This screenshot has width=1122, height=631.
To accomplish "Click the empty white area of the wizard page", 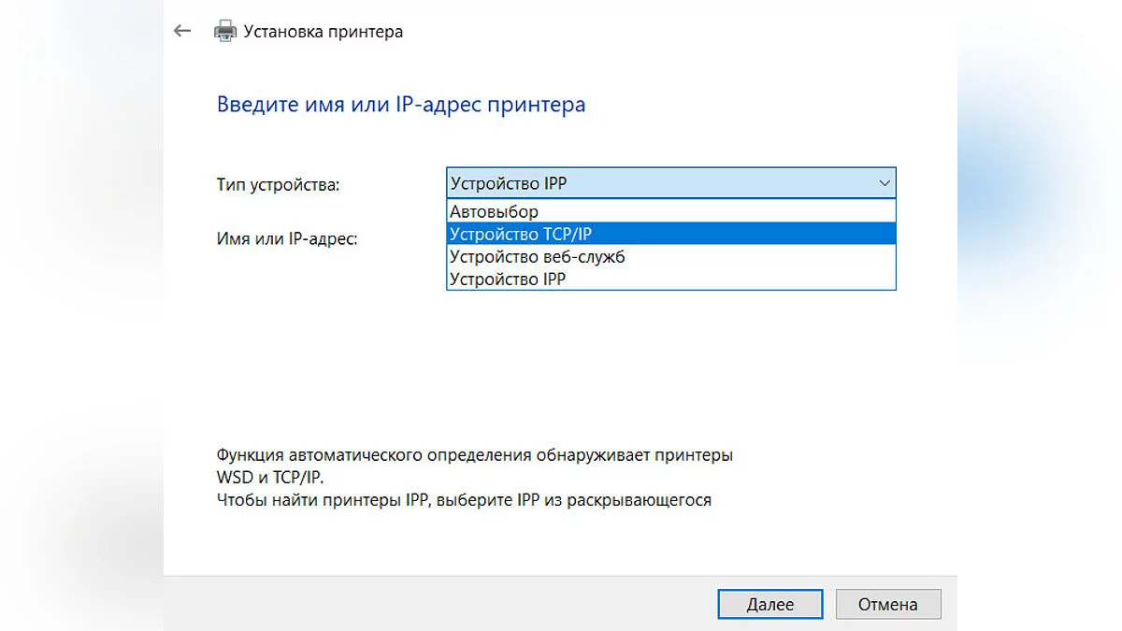I will coord(561,374).
